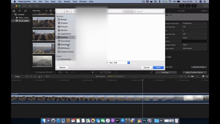Select the timeline clip filmstrip
The image size is (220, 124).
(x=110, y=98)
